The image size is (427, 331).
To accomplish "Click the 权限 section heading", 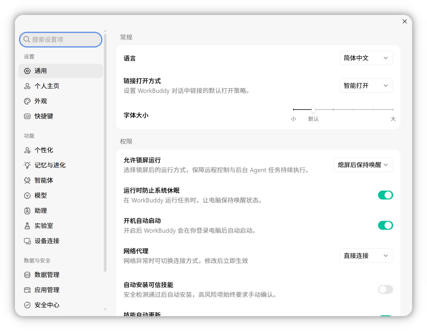I will [x=126, y=142].
